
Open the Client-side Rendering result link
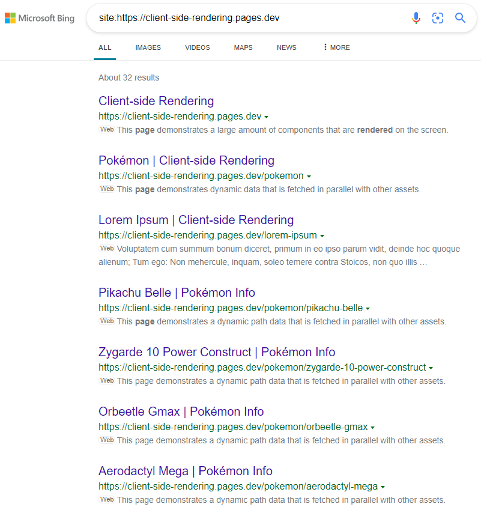point(156,101)
